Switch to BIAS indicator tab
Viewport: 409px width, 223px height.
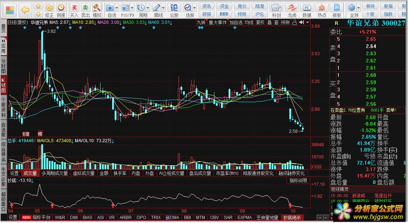point(88,218)
